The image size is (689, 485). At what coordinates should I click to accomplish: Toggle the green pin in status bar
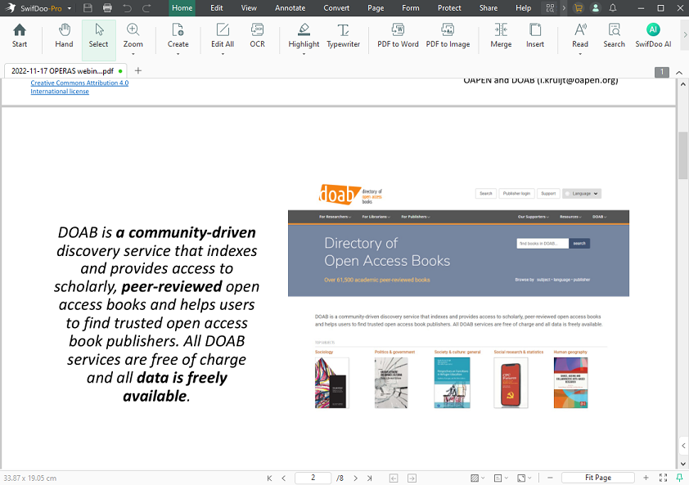pyautogui.click(x=679, y=478)
